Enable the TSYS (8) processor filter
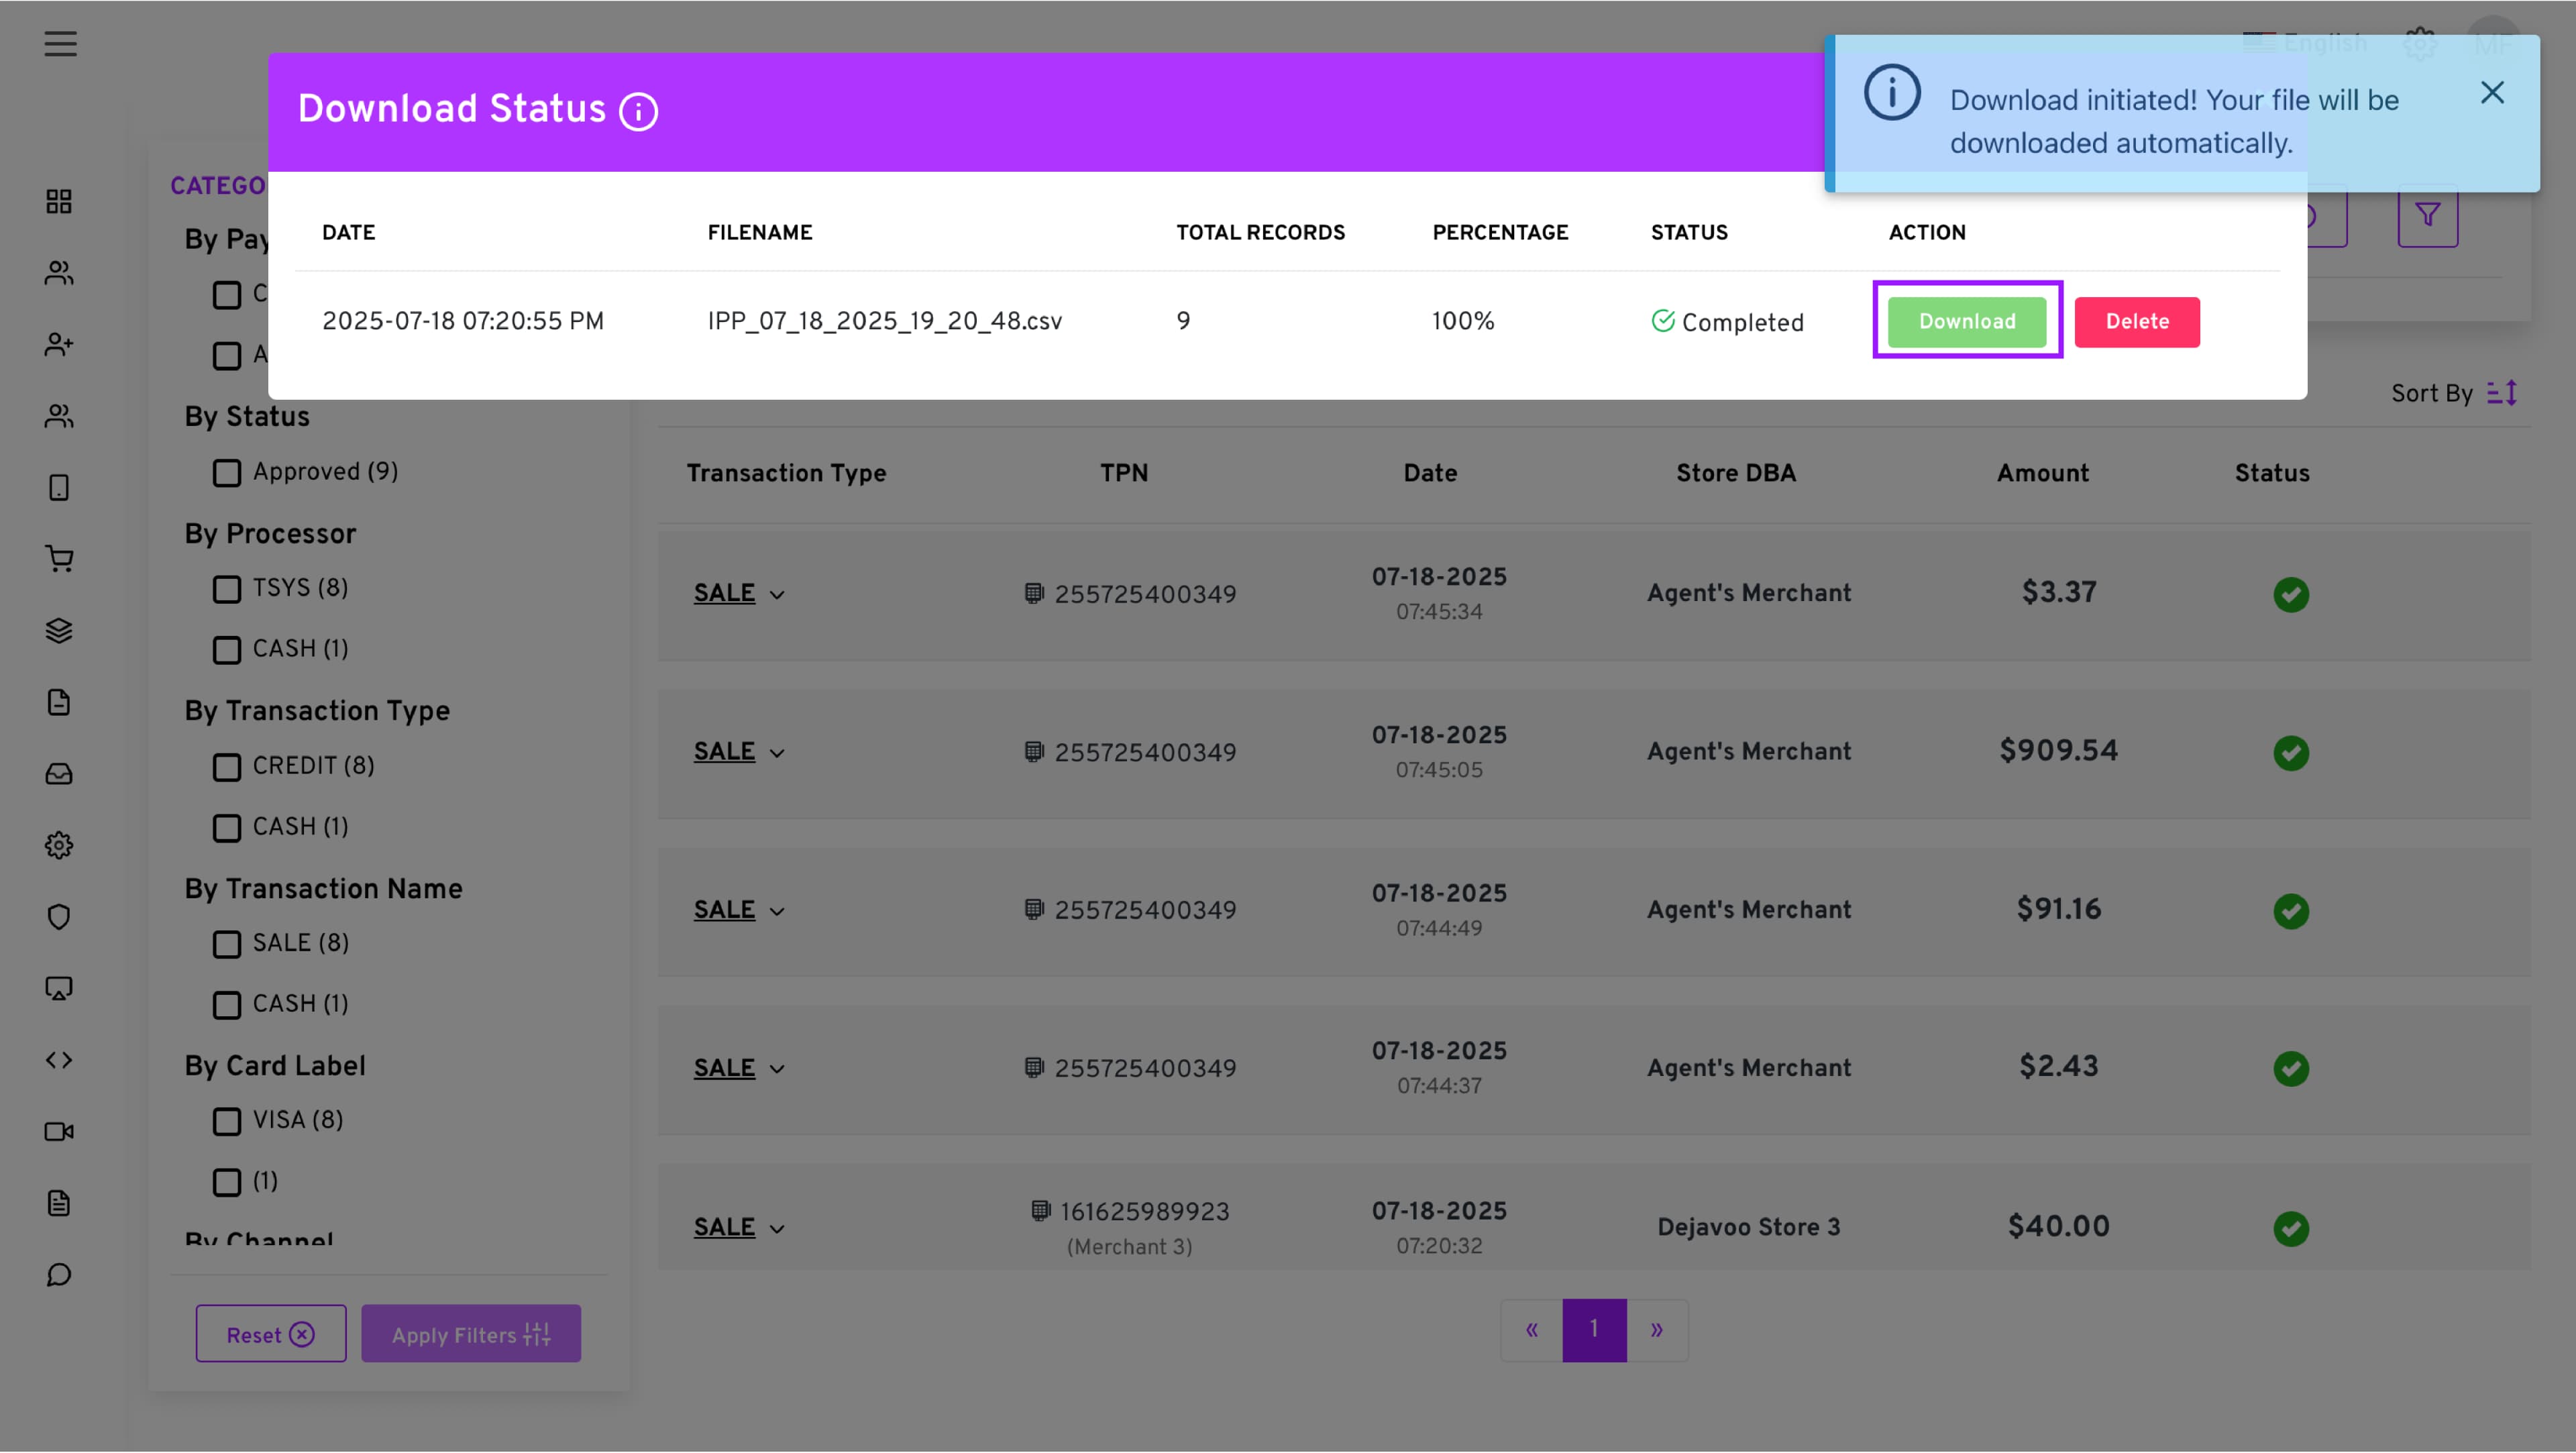 pos(227,589)
